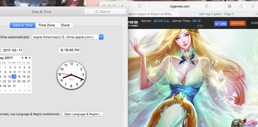258x127 pixels.
Task: Open Safari downloads icon
Action: (229, 6)
